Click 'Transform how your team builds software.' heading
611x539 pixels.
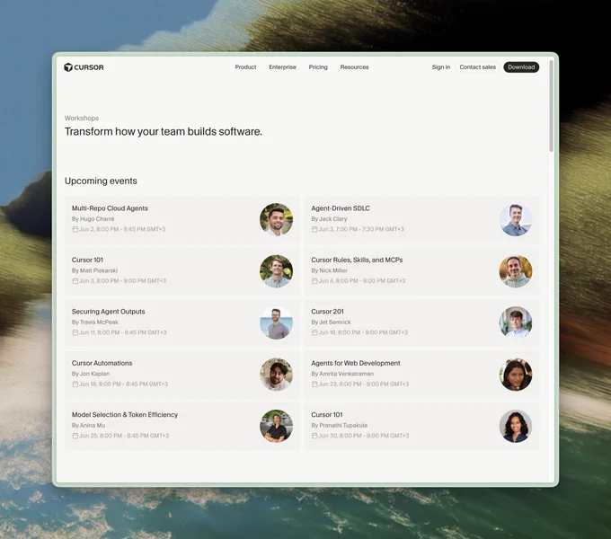[x=164, y=132]
